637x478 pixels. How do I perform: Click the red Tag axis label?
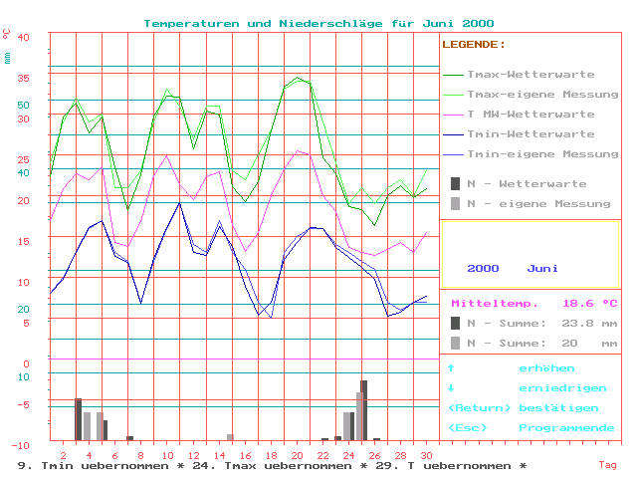607,464
